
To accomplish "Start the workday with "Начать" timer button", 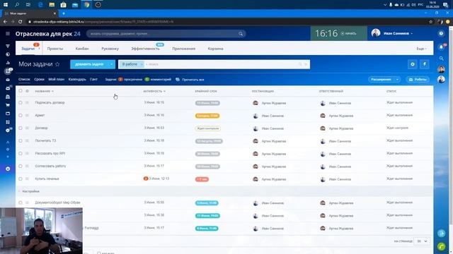I will pyautogui.click(x=348, y=34).
